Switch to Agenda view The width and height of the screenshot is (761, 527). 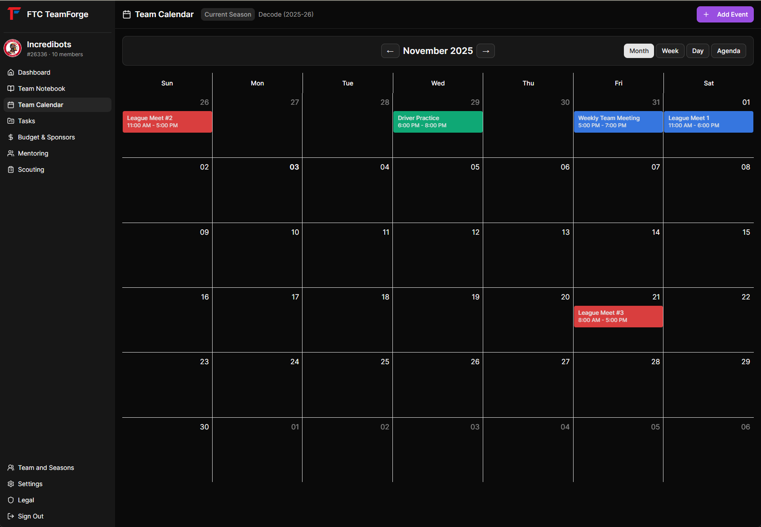tap(728, 50)
